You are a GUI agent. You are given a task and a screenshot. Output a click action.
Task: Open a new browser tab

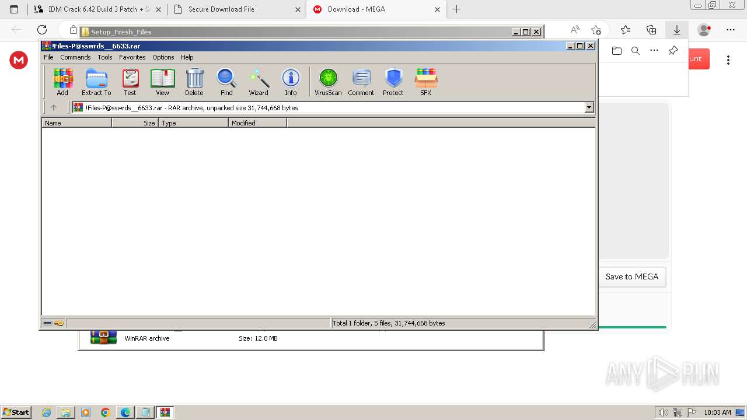(x=456, y=9)
